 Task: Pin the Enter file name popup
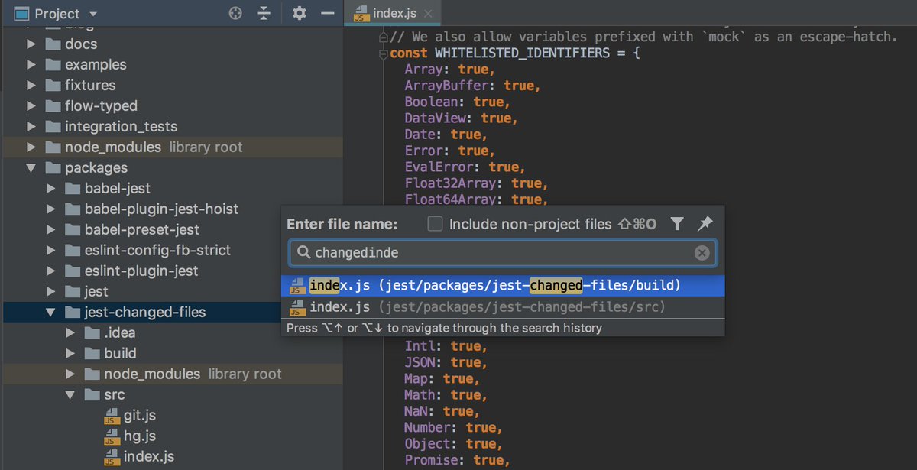705,224
